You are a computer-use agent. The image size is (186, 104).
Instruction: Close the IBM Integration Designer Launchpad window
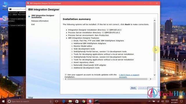point(157,3)
